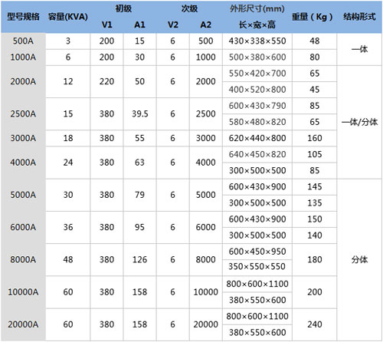The height and width of the screenshot is (342, 383).
Task: Click the 分体 structure cell
Action: click(359, 259)
